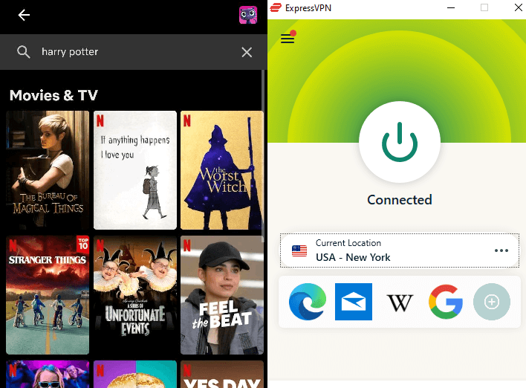Toggle the ExpressVPN power button

(400, 142)
